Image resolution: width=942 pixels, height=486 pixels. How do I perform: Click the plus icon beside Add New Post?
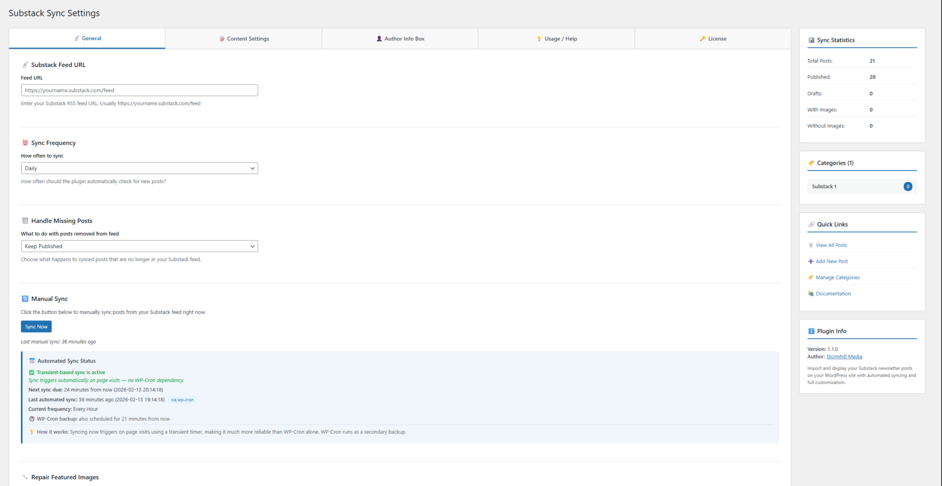coord(811,261)
